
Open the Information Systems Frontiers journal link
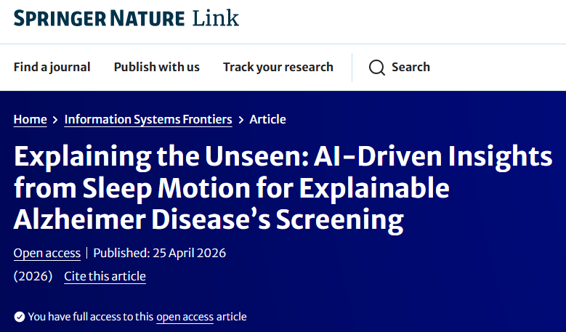148,119
